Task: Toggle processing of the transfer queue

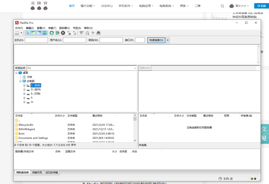Action: point(57,33)
